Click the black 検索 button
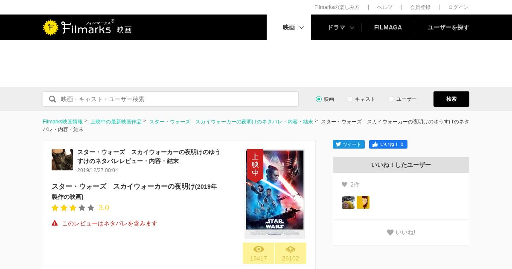This screenshot has height=269, width=512. pos(451,99)
